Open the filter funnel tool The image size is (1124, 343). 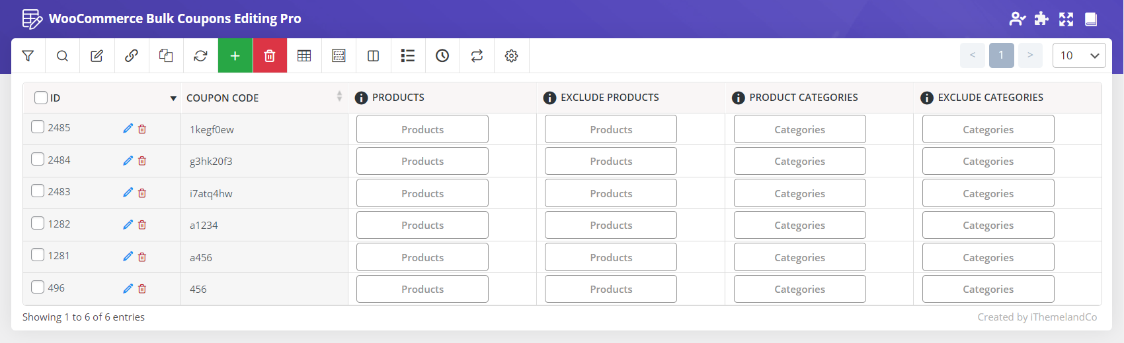tap(28, 56)
